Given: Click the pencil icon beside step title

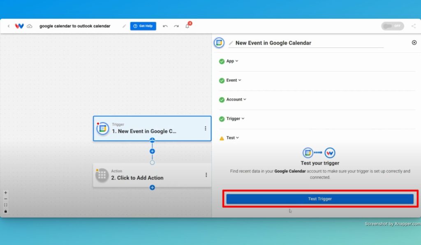Looking at the screenshot, I should pos(231,43).
